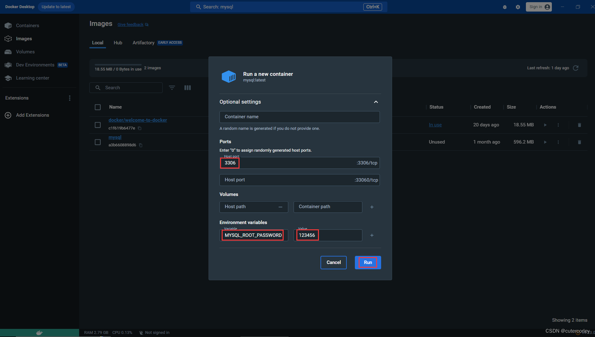This screenshot has height=337, width=595.
Task: Open more actions for welcome-to-docker row
Action: pos(558,125)
